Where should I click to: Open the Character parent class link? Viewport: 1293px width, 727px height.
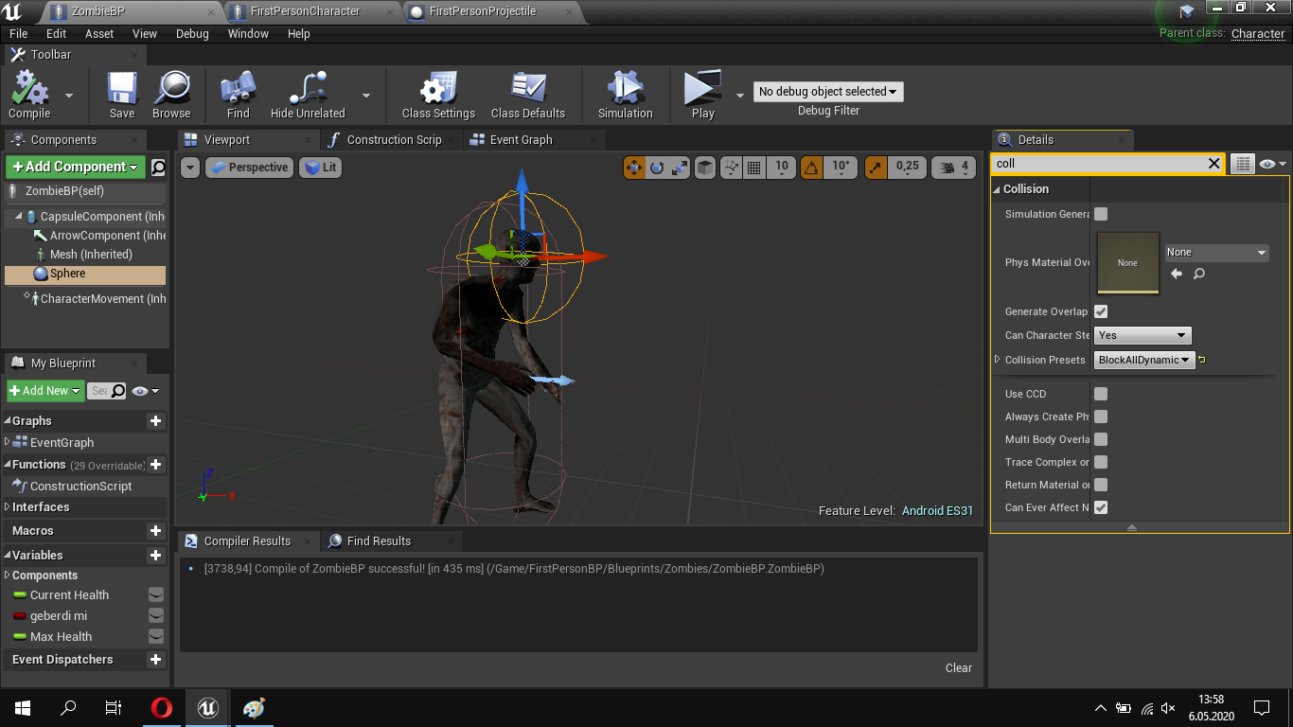tap(1258, 33)
